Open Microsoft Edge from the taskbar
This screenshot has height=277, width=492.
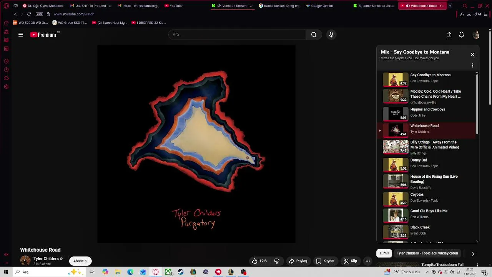(130, 272)
